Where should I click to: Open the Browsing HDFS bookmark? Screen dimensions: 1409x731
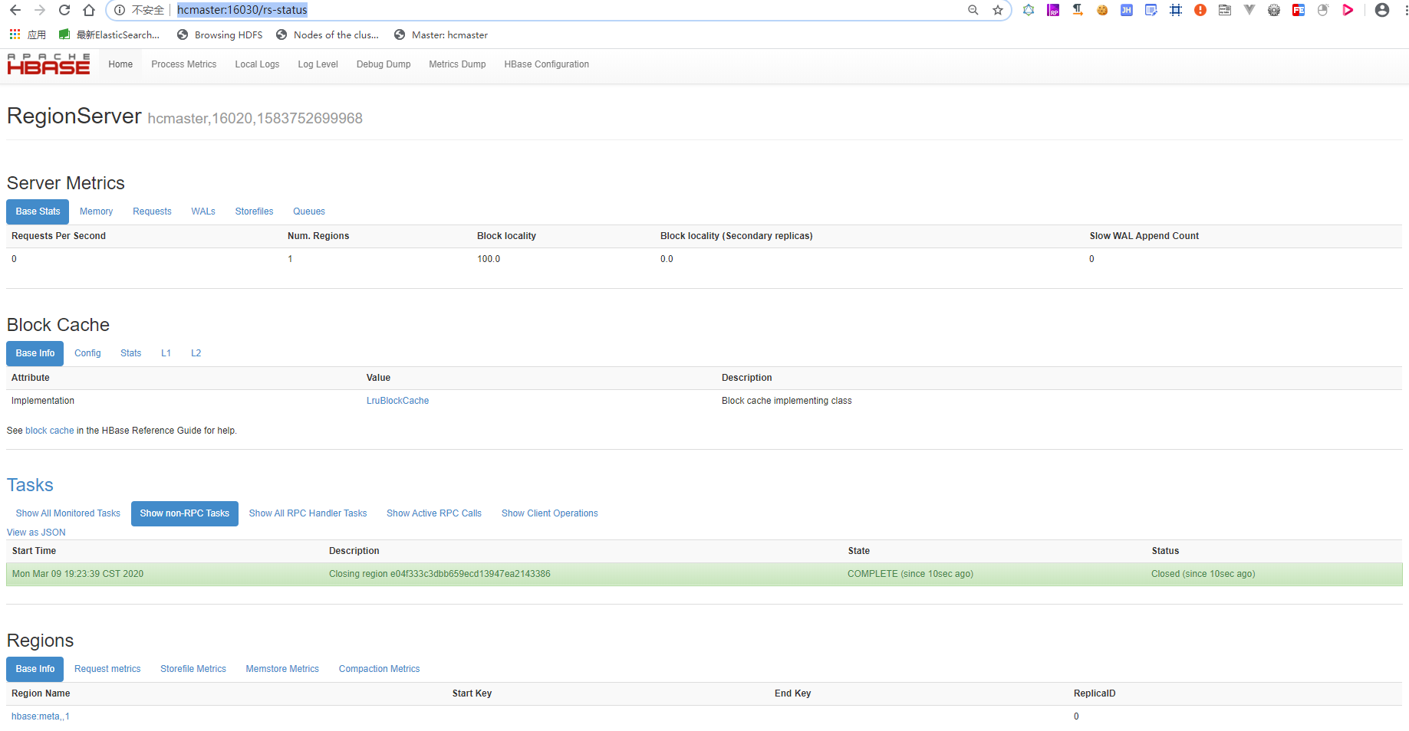[219, 34]
